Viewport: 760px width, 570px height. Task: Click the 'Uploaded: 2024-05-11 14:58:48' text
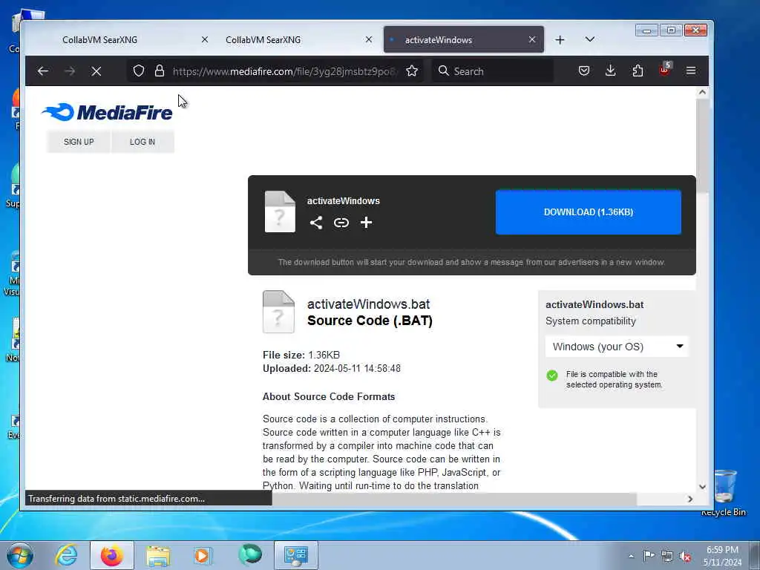tap(332, 368)
